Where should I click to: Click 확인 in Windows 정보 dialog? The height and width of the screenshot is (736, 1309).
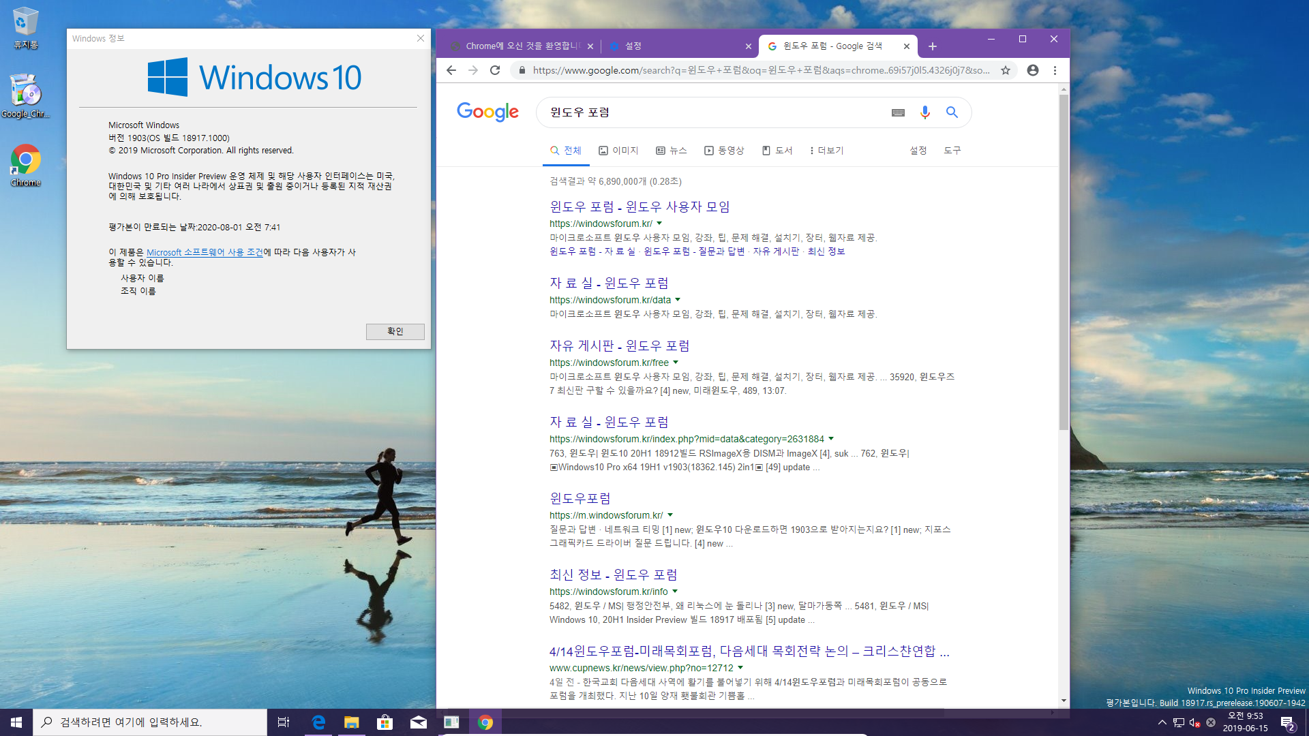point(395,331)
